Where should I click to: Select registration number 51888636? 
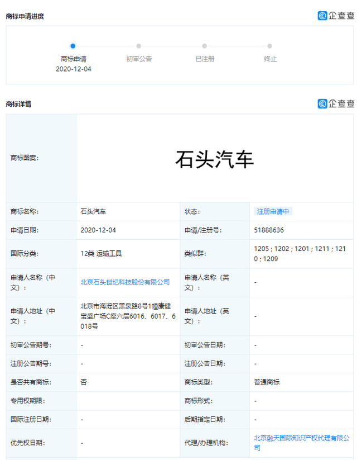(269, 230)
